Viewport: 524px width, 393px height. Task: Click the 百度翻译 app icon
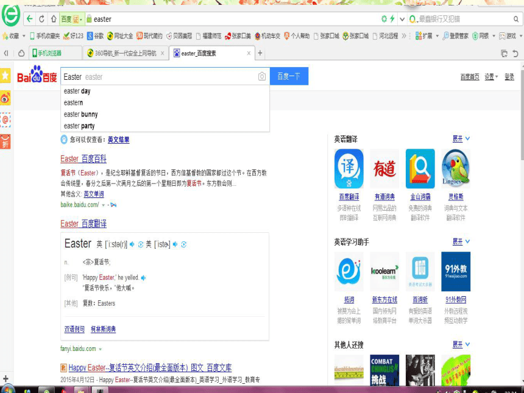coord(349,169)
